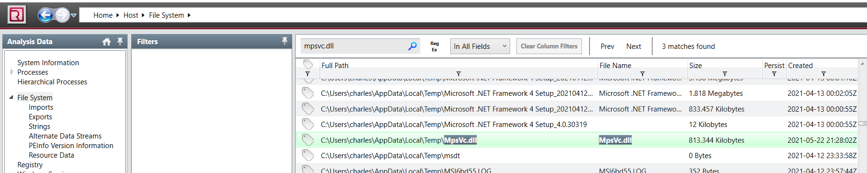Expand the arrow after Home in the breadcrumb
The height and width of the screenshot is (173, 867).
click(117, 15)
